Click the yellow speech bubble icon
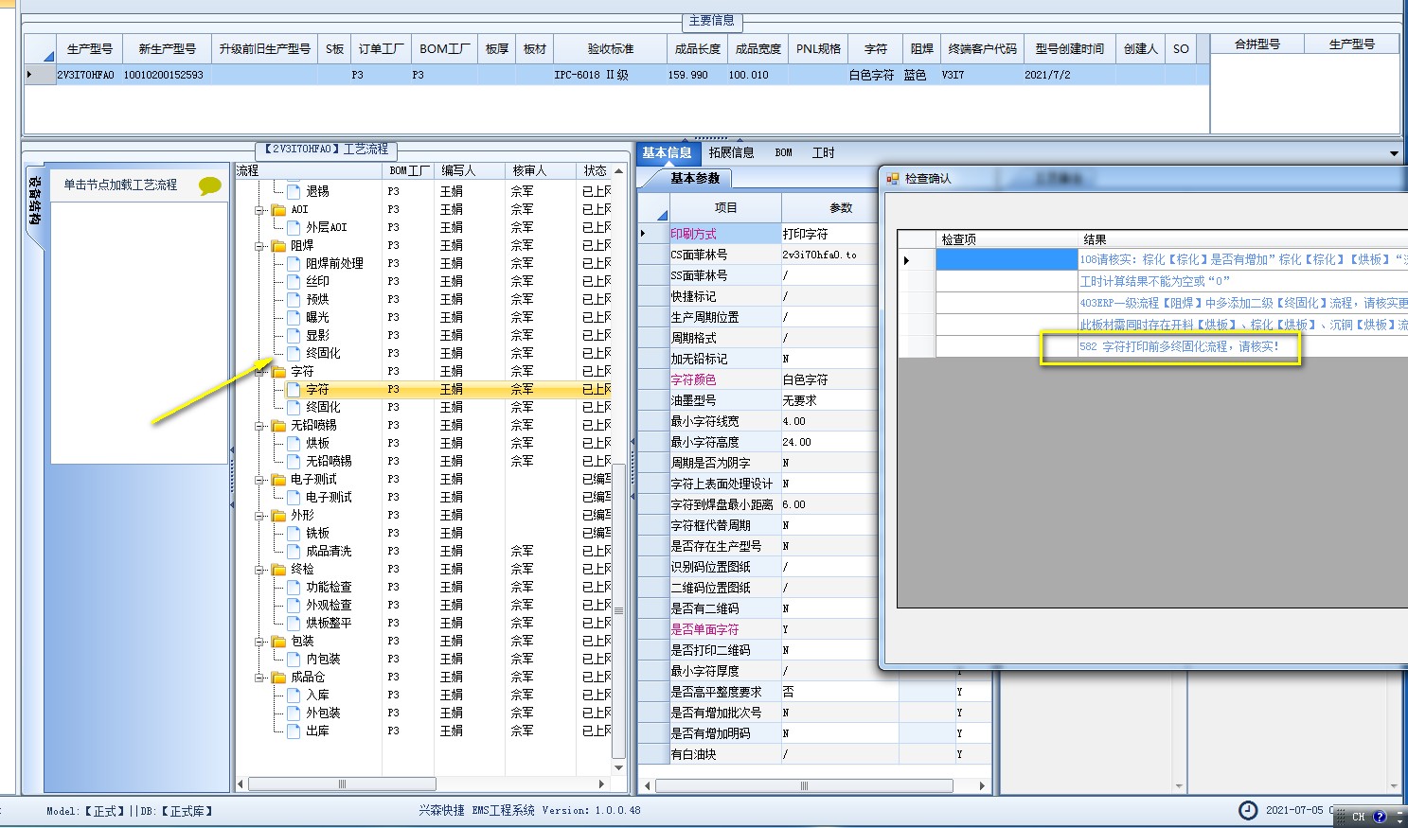1408x828 pixels. coord(210,185)
